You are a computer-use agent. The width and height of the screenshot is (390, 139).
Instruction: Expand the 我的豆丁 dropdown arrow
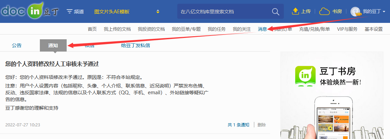(x=384, y=12)
